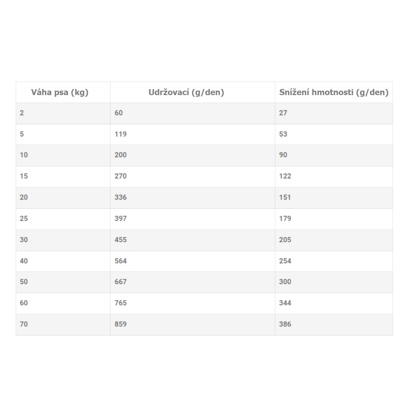
Task: Select the weight-loss value 344
Action: [285, 303]
